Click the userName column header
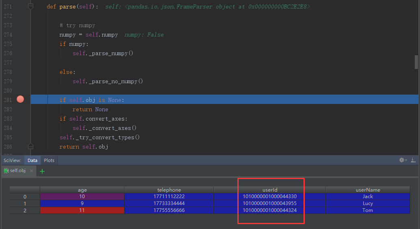Viewport: 420px width, 229px height. (x=368, y=190)
